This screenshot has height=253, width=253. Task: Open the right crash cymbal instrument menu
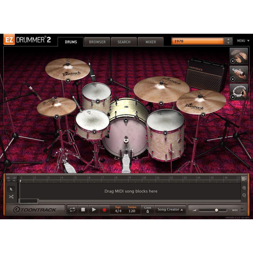click(x=203, y=115)
